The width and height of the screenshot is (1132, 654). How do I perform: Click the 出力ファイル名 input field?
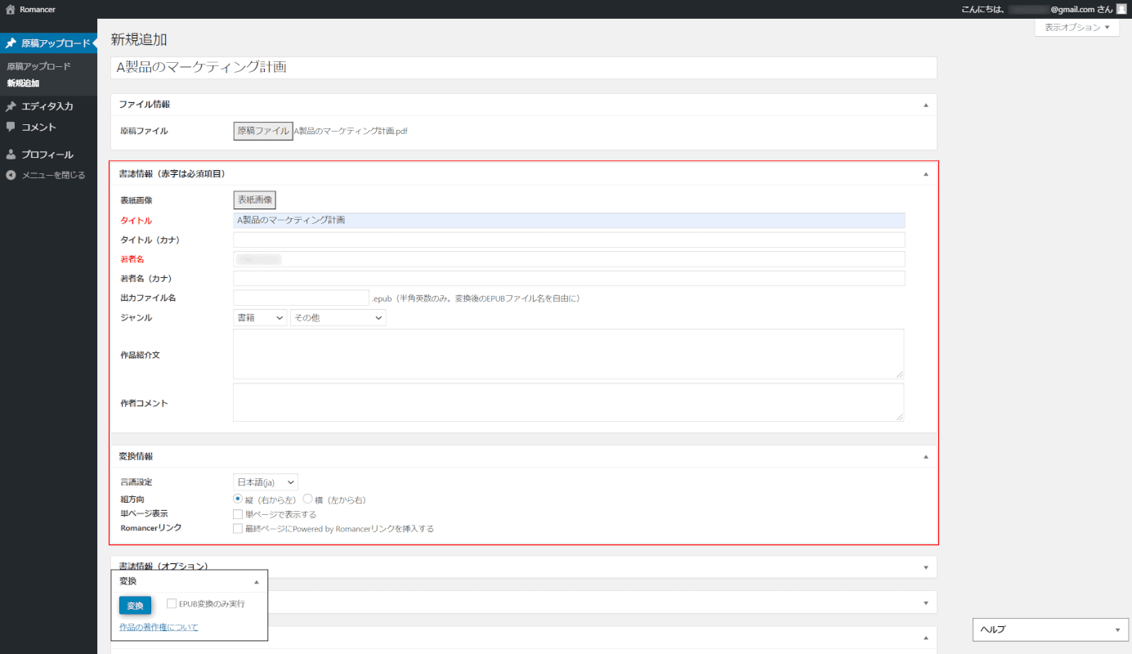(301, 298)
